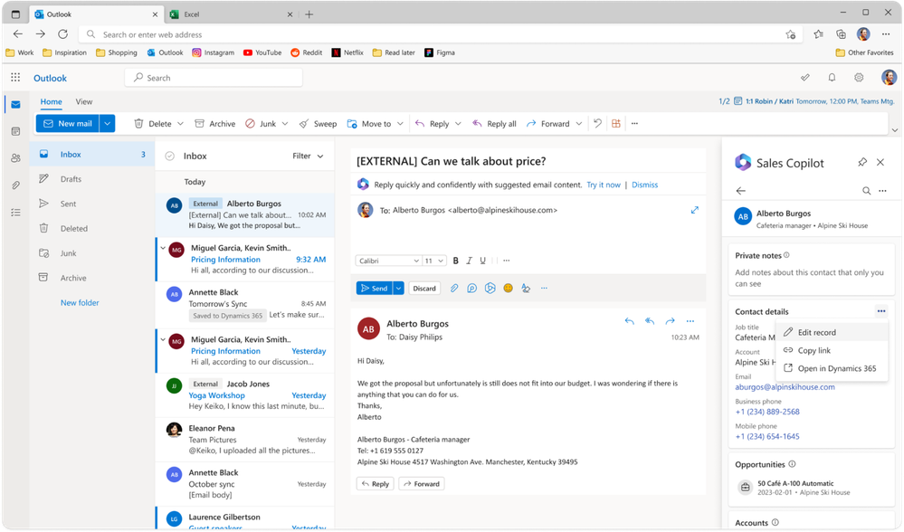Expand the Delete dropdown arrow
Screen dimensions: 904x532
pyautogui.click(x=180, y=123)
